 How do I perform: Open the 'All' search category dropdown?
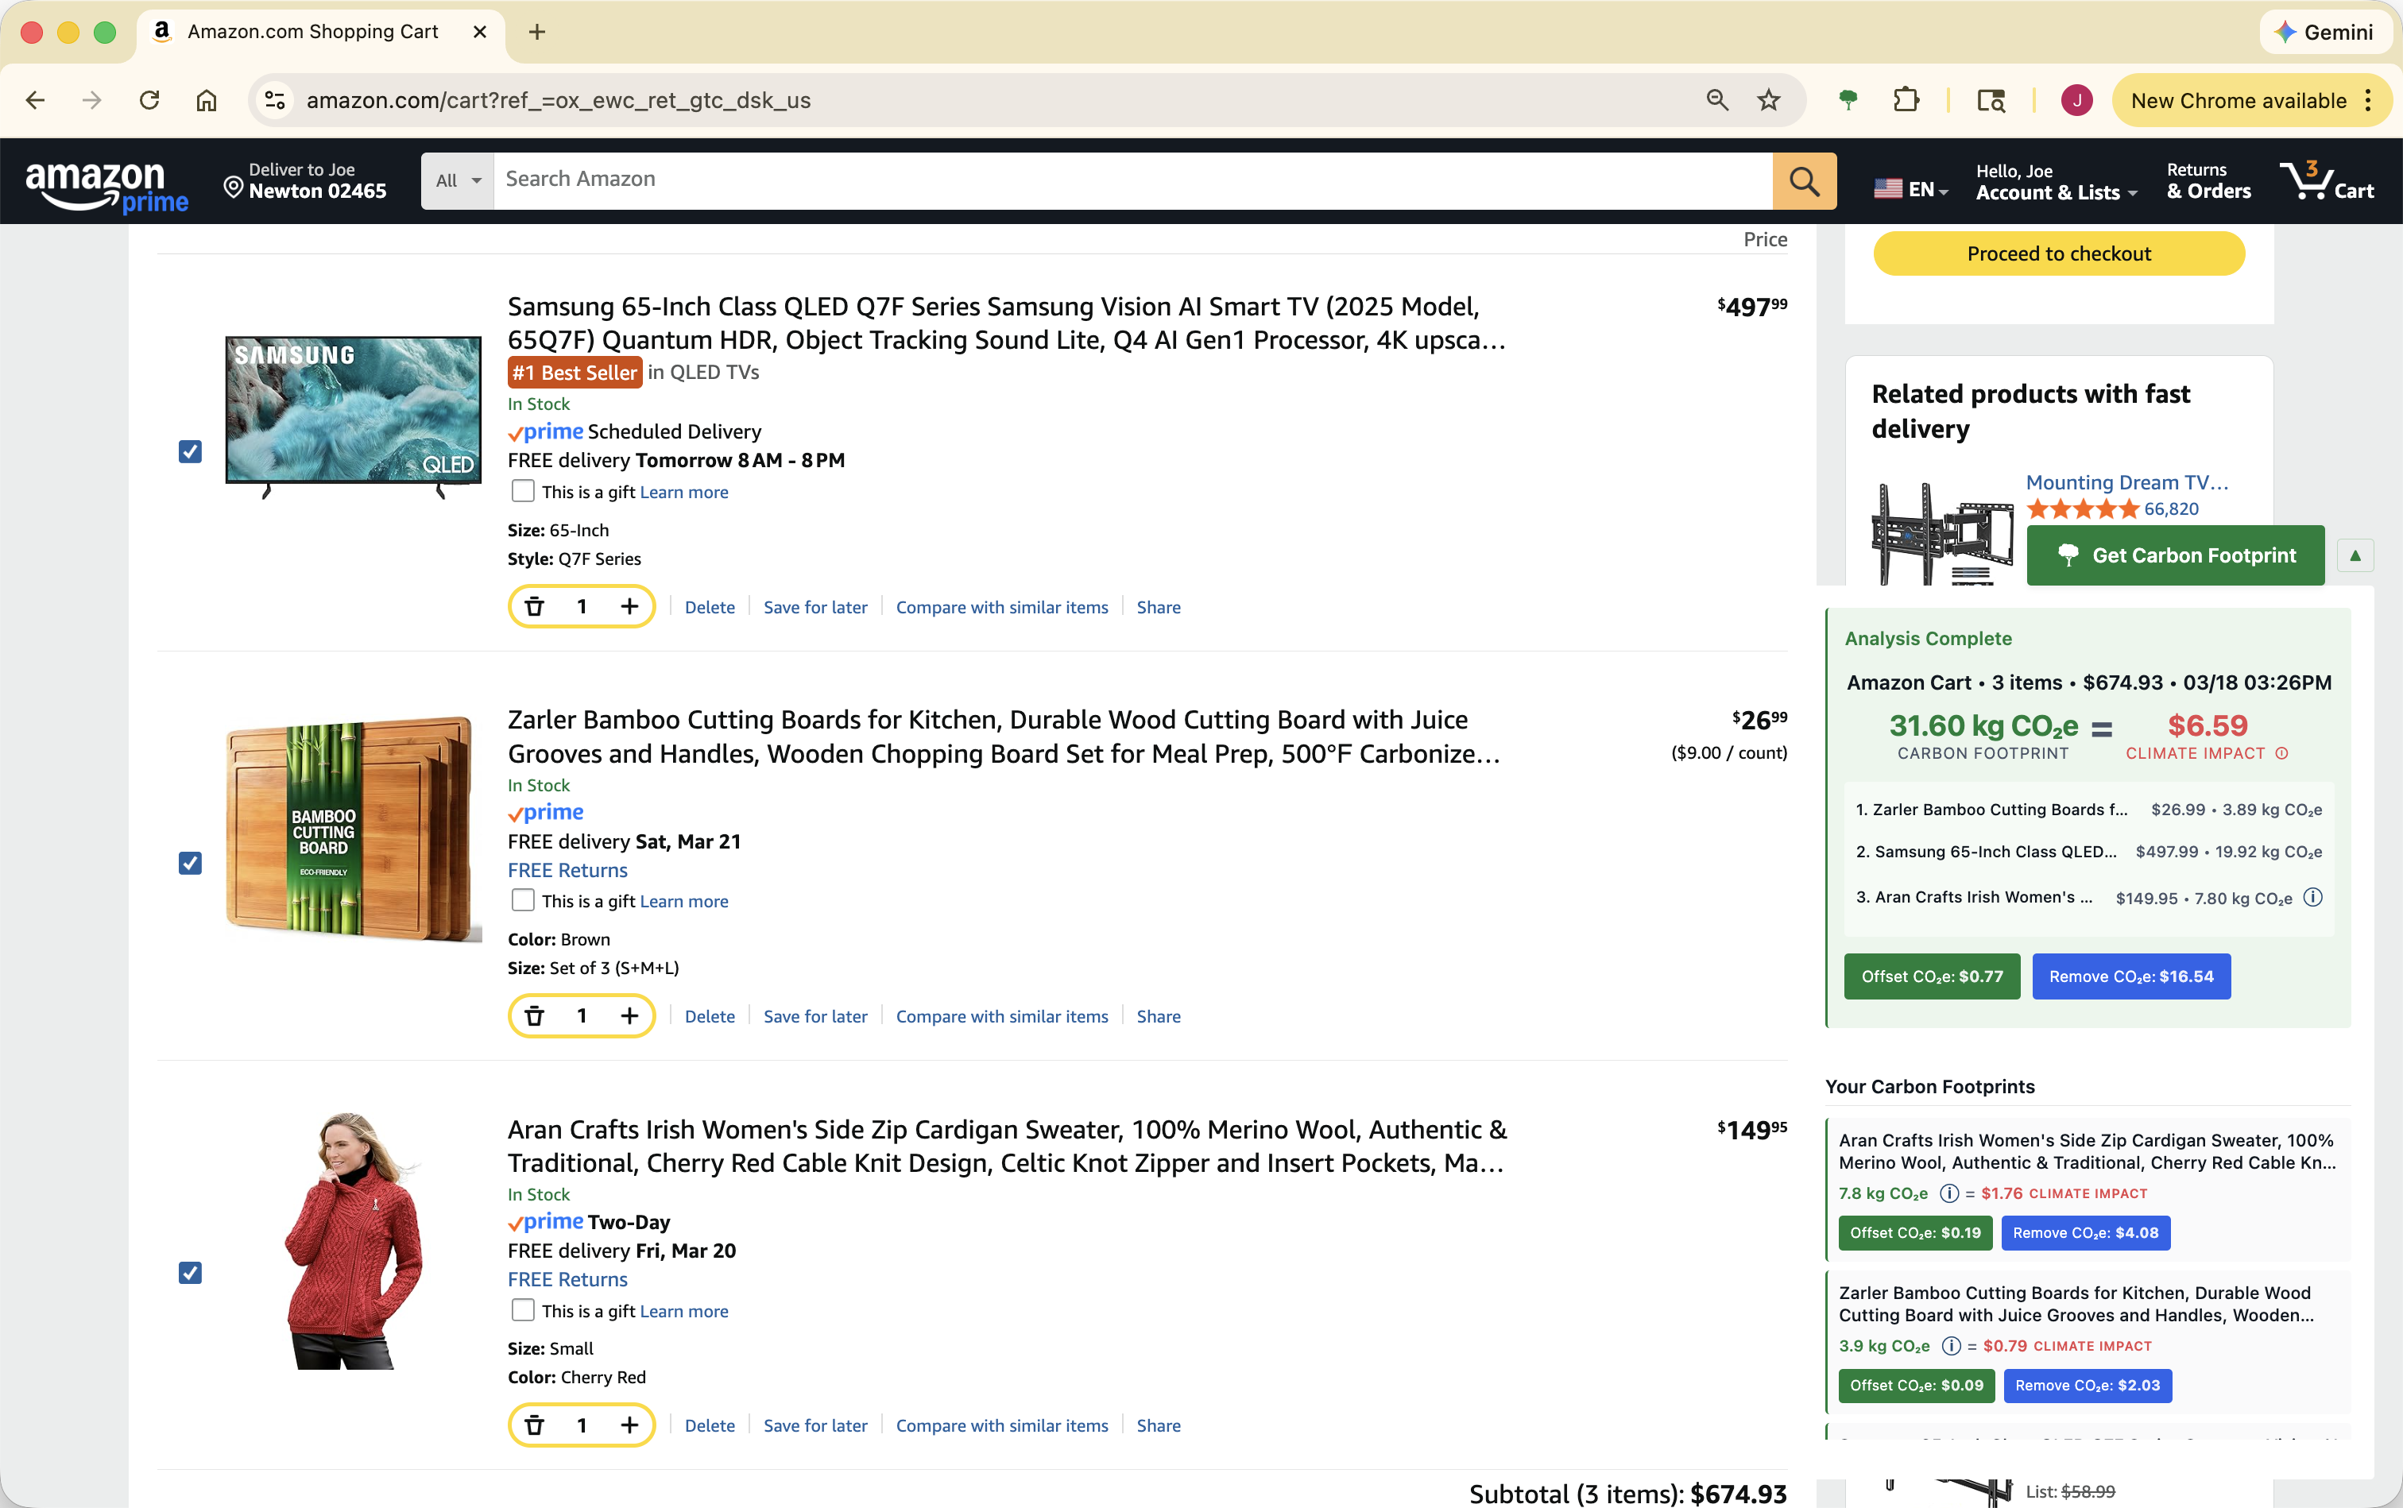[x=456, y=180]
